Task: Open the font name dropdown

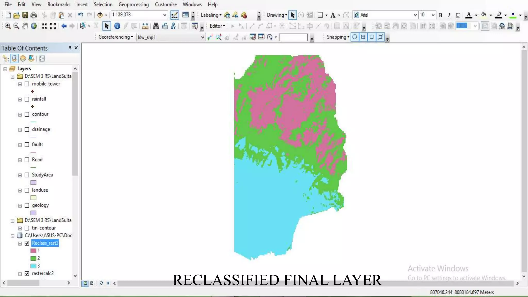Action: click(x=415, y=15)
